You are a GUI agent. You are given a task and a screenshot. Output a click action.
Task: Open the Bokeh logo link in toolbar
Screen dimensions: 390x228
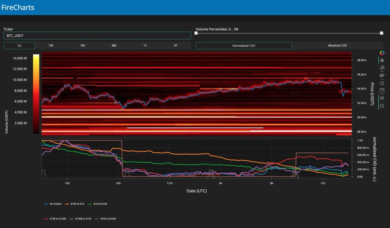(x=382, y=53)
